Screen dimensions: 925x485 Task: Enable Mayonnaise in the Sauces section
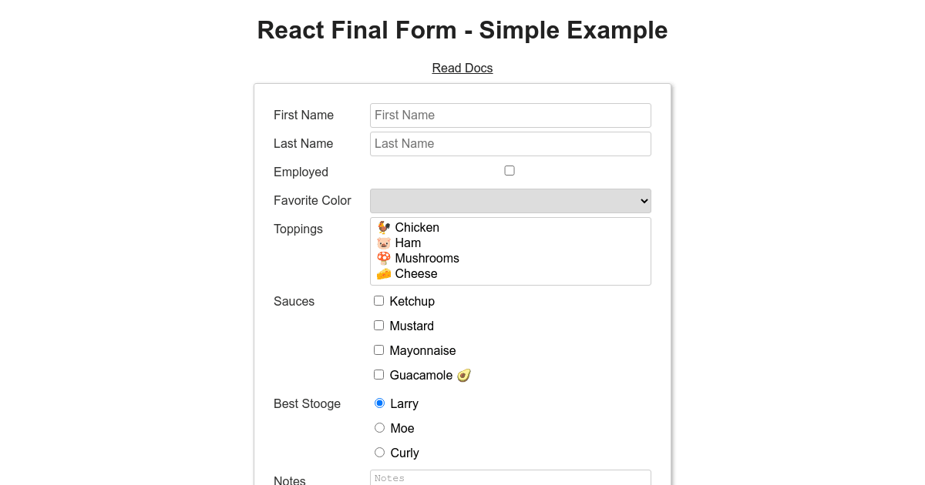pyautogui.click(x=378, y=350)
